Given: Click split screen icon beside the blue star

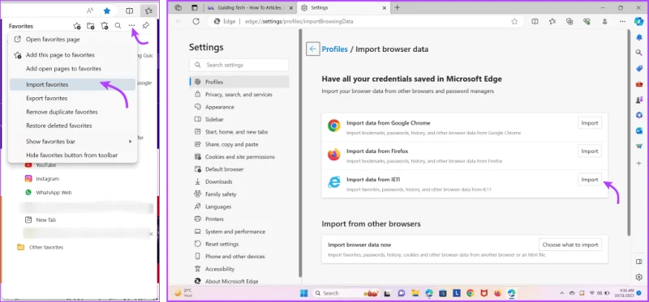Looking at the screenshot, I should (x=130, y=11).
